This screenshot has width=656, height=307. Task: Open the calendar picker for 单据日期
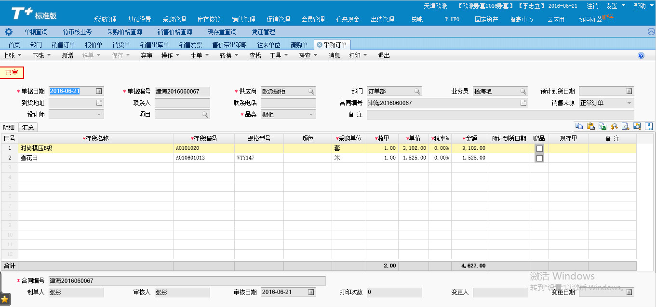[99, 91]
